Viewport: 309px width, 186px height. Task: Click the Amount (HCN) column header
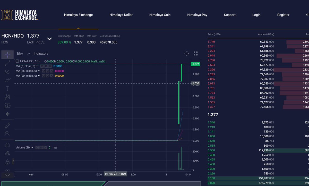point(266,34)
